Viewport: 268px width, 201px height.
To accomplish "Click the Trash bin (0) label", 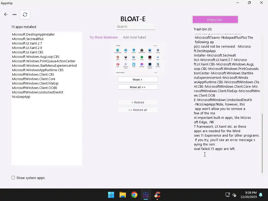I will click(x=203, y=29).
